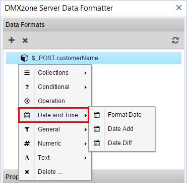Expand the Collections submenu arrow

tap(86, 73)
